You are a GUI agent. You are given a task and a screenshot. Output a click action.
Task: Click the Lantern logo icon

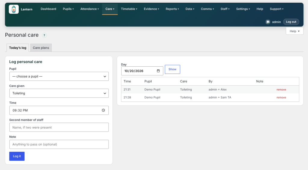(14, 9)
